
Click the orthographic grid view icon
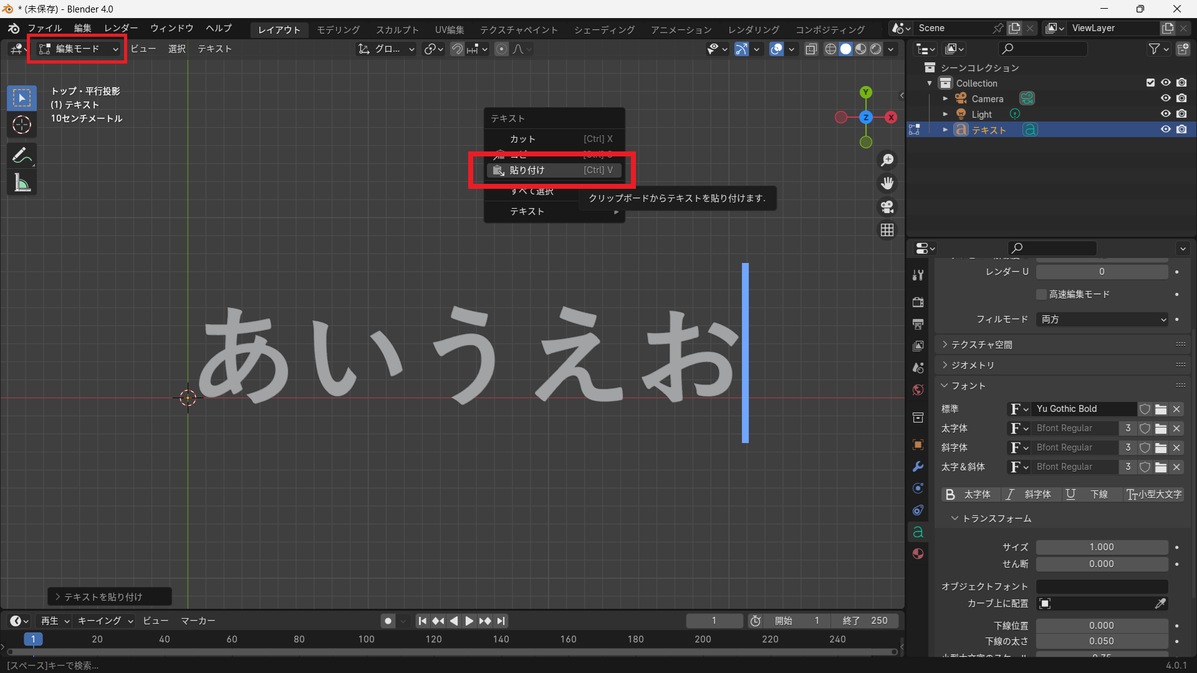pyautogui.click(x=887, y=230)
